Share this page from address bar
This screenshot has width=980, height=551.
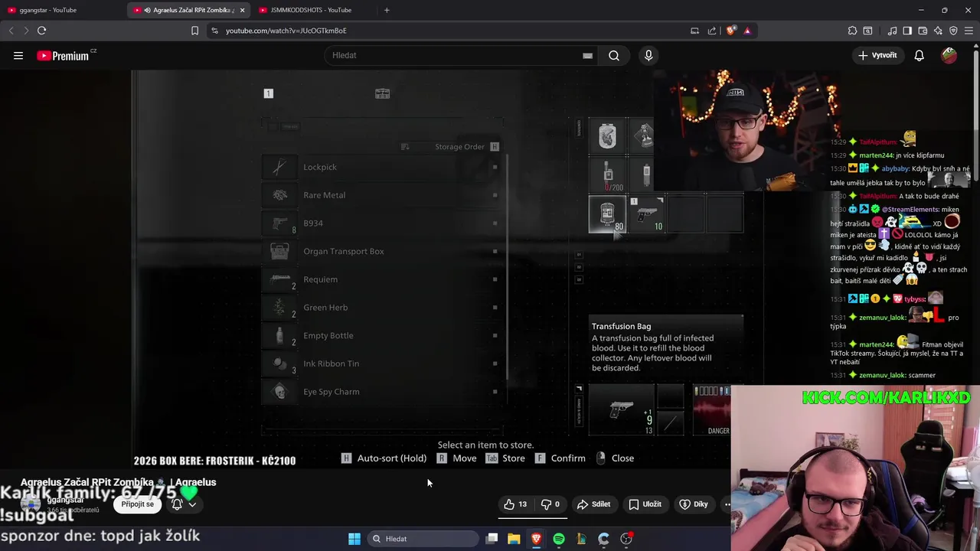point(712,31)
